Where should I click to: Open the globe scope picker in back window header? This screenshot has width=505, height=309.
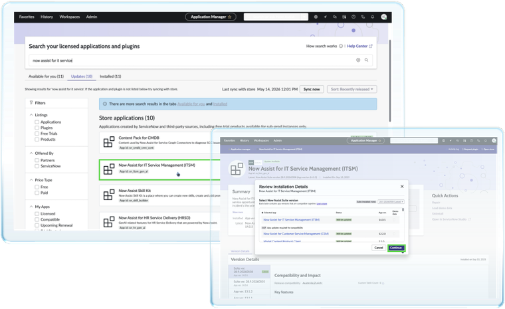point(316,17)
